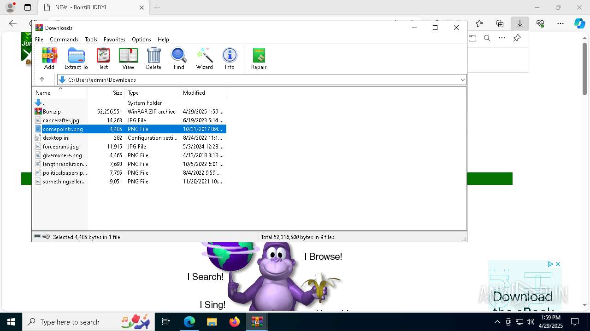Sort files by Modified column header

coord(203,93)
